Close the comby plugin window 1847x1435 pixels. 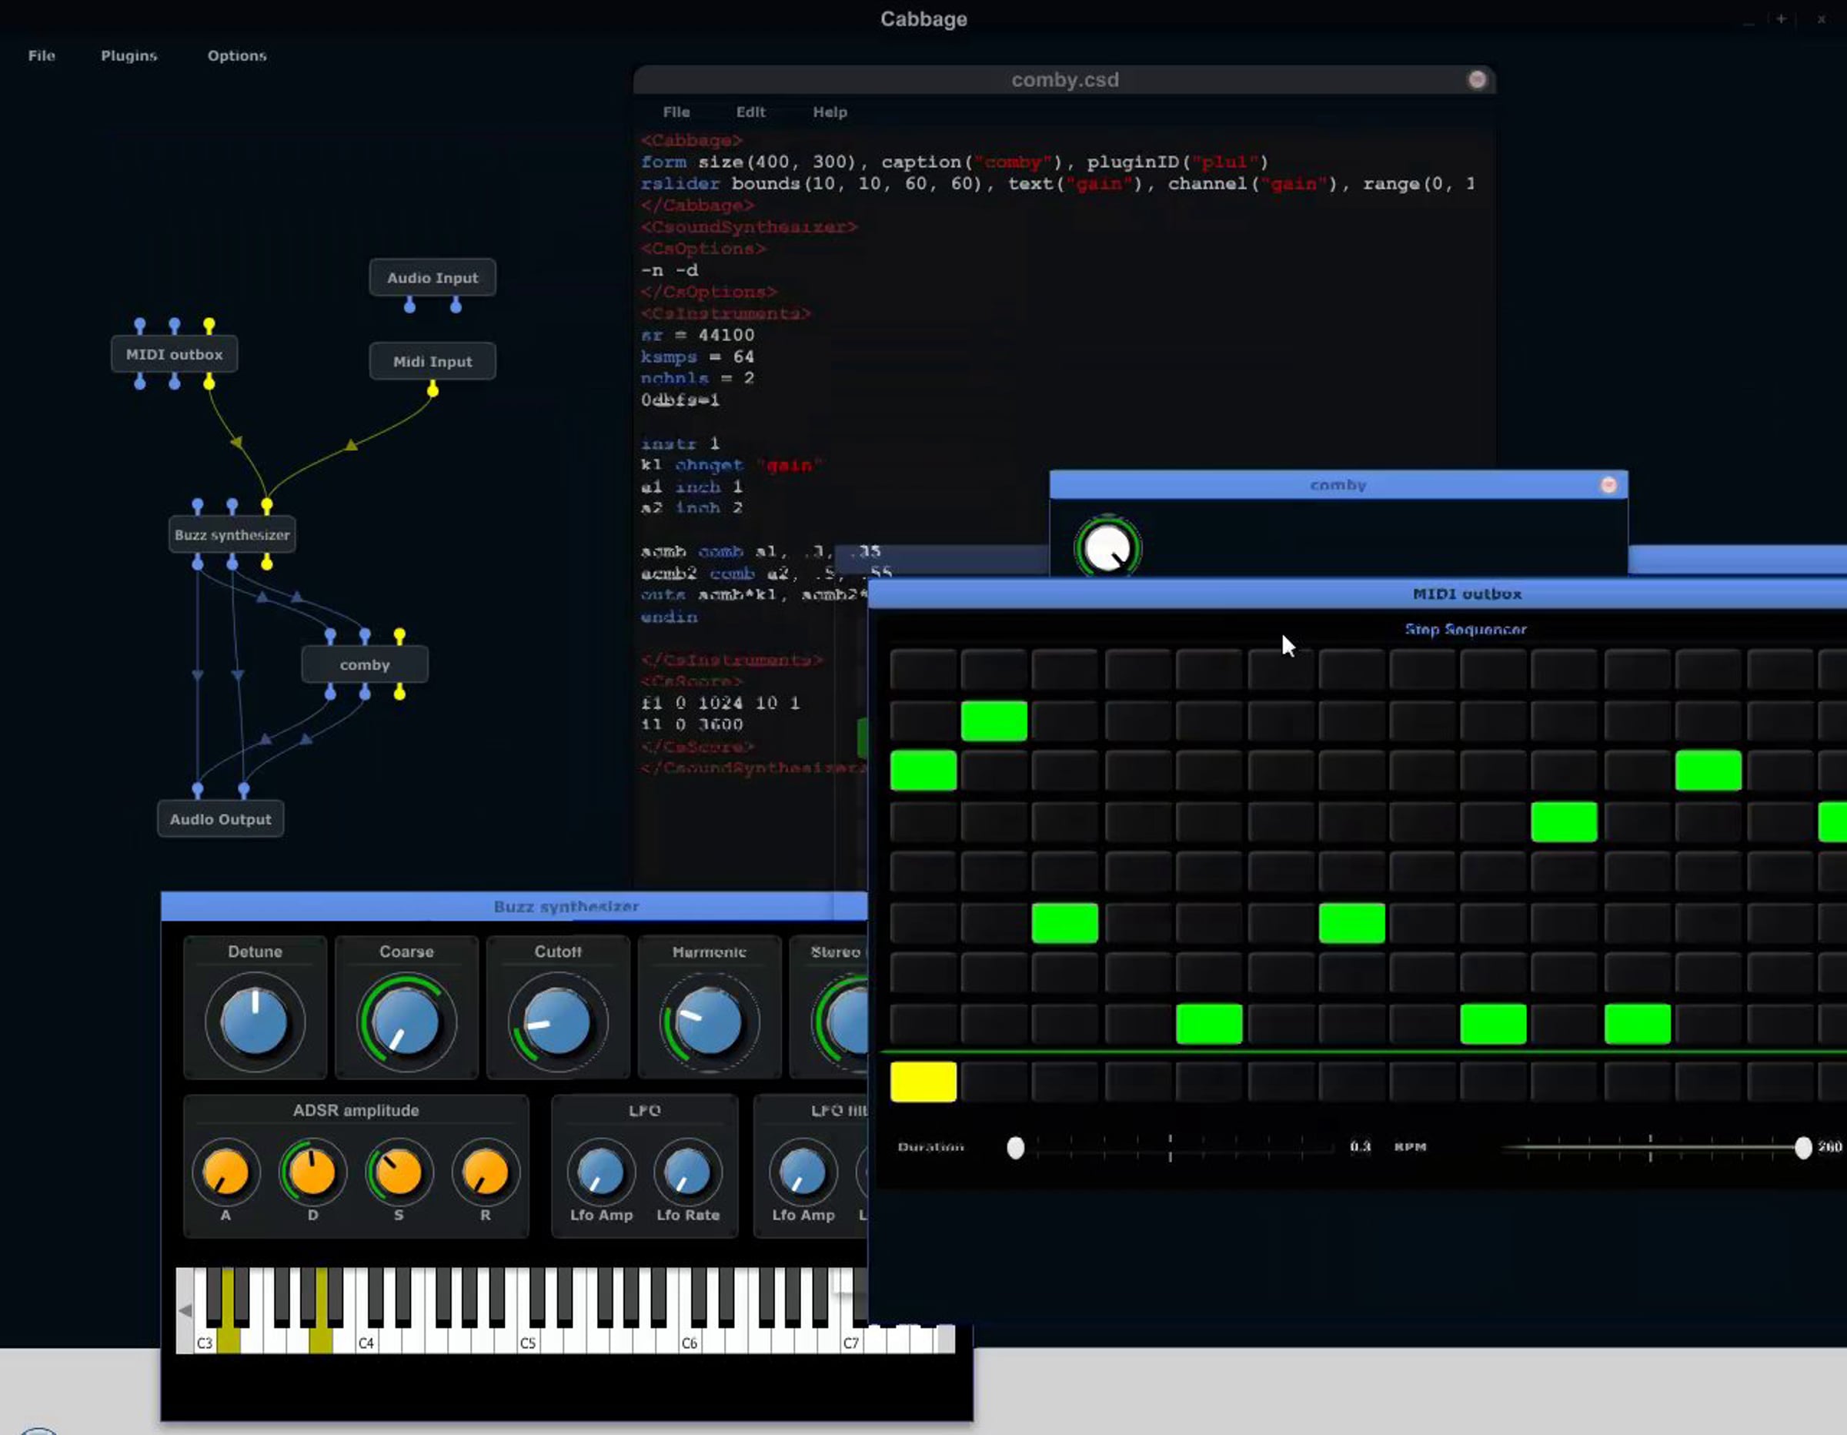pos(1608,485)
